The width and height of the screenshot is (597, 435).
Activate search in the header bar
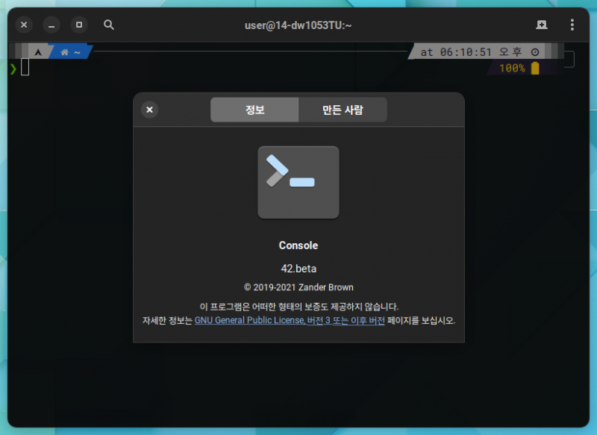click(x=109, y=25)
